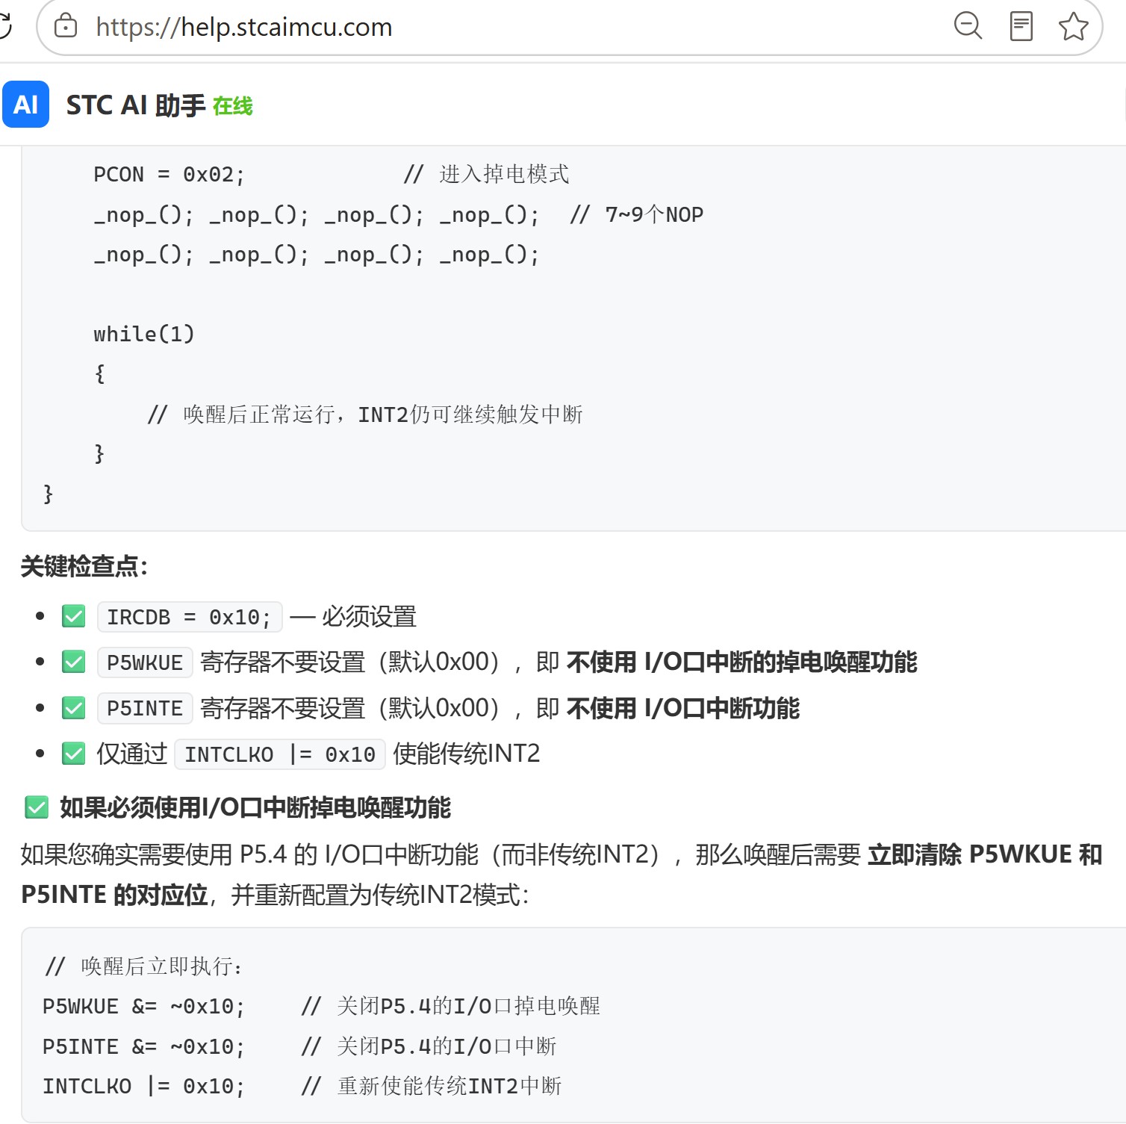Click the P5INTE code chip in checklist

[145, 709]
